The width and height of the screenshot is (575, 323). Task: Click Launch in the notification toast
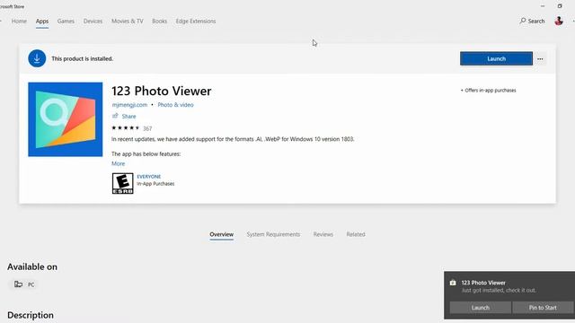481,308
